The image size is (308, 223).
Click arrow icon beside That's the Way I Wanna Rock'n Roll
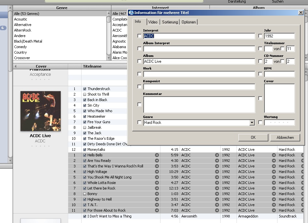pyautogui.click(x=157, y=166)
